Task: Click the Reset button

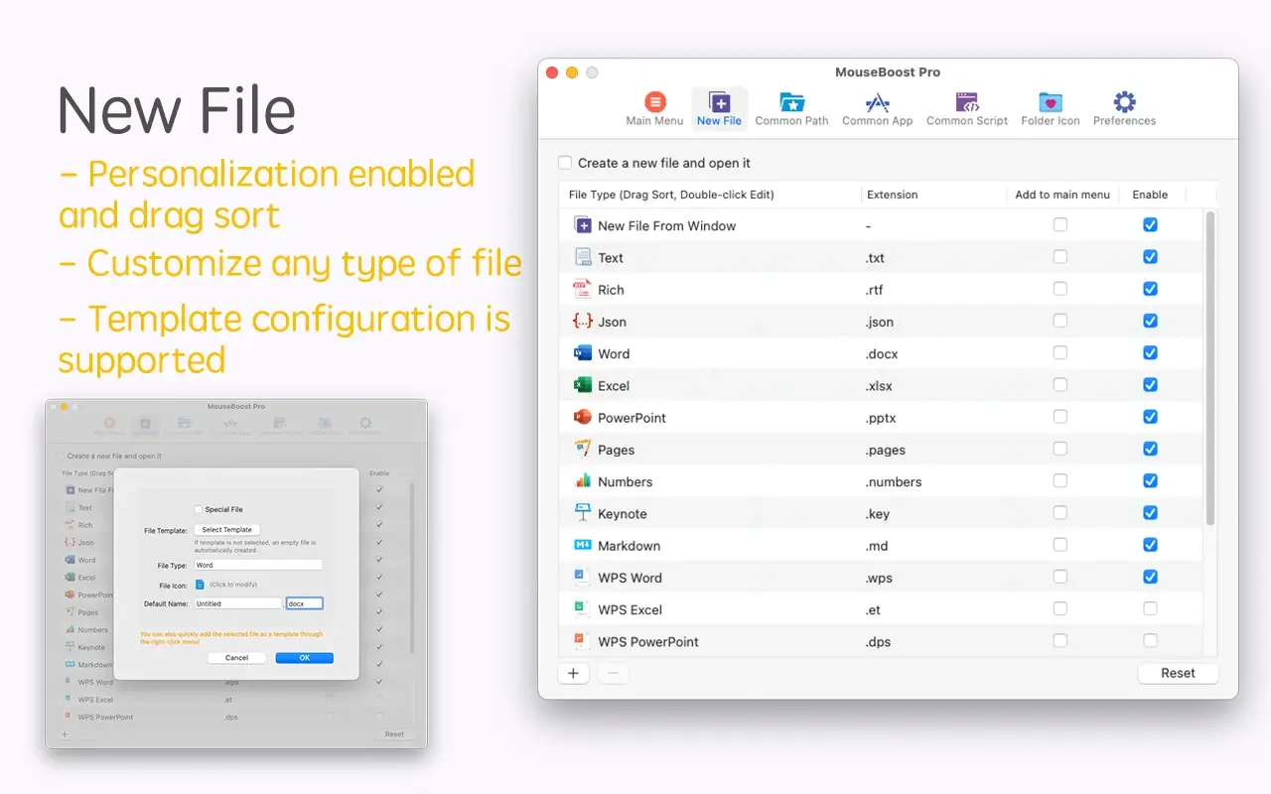Action: (x=1178, y=673)
